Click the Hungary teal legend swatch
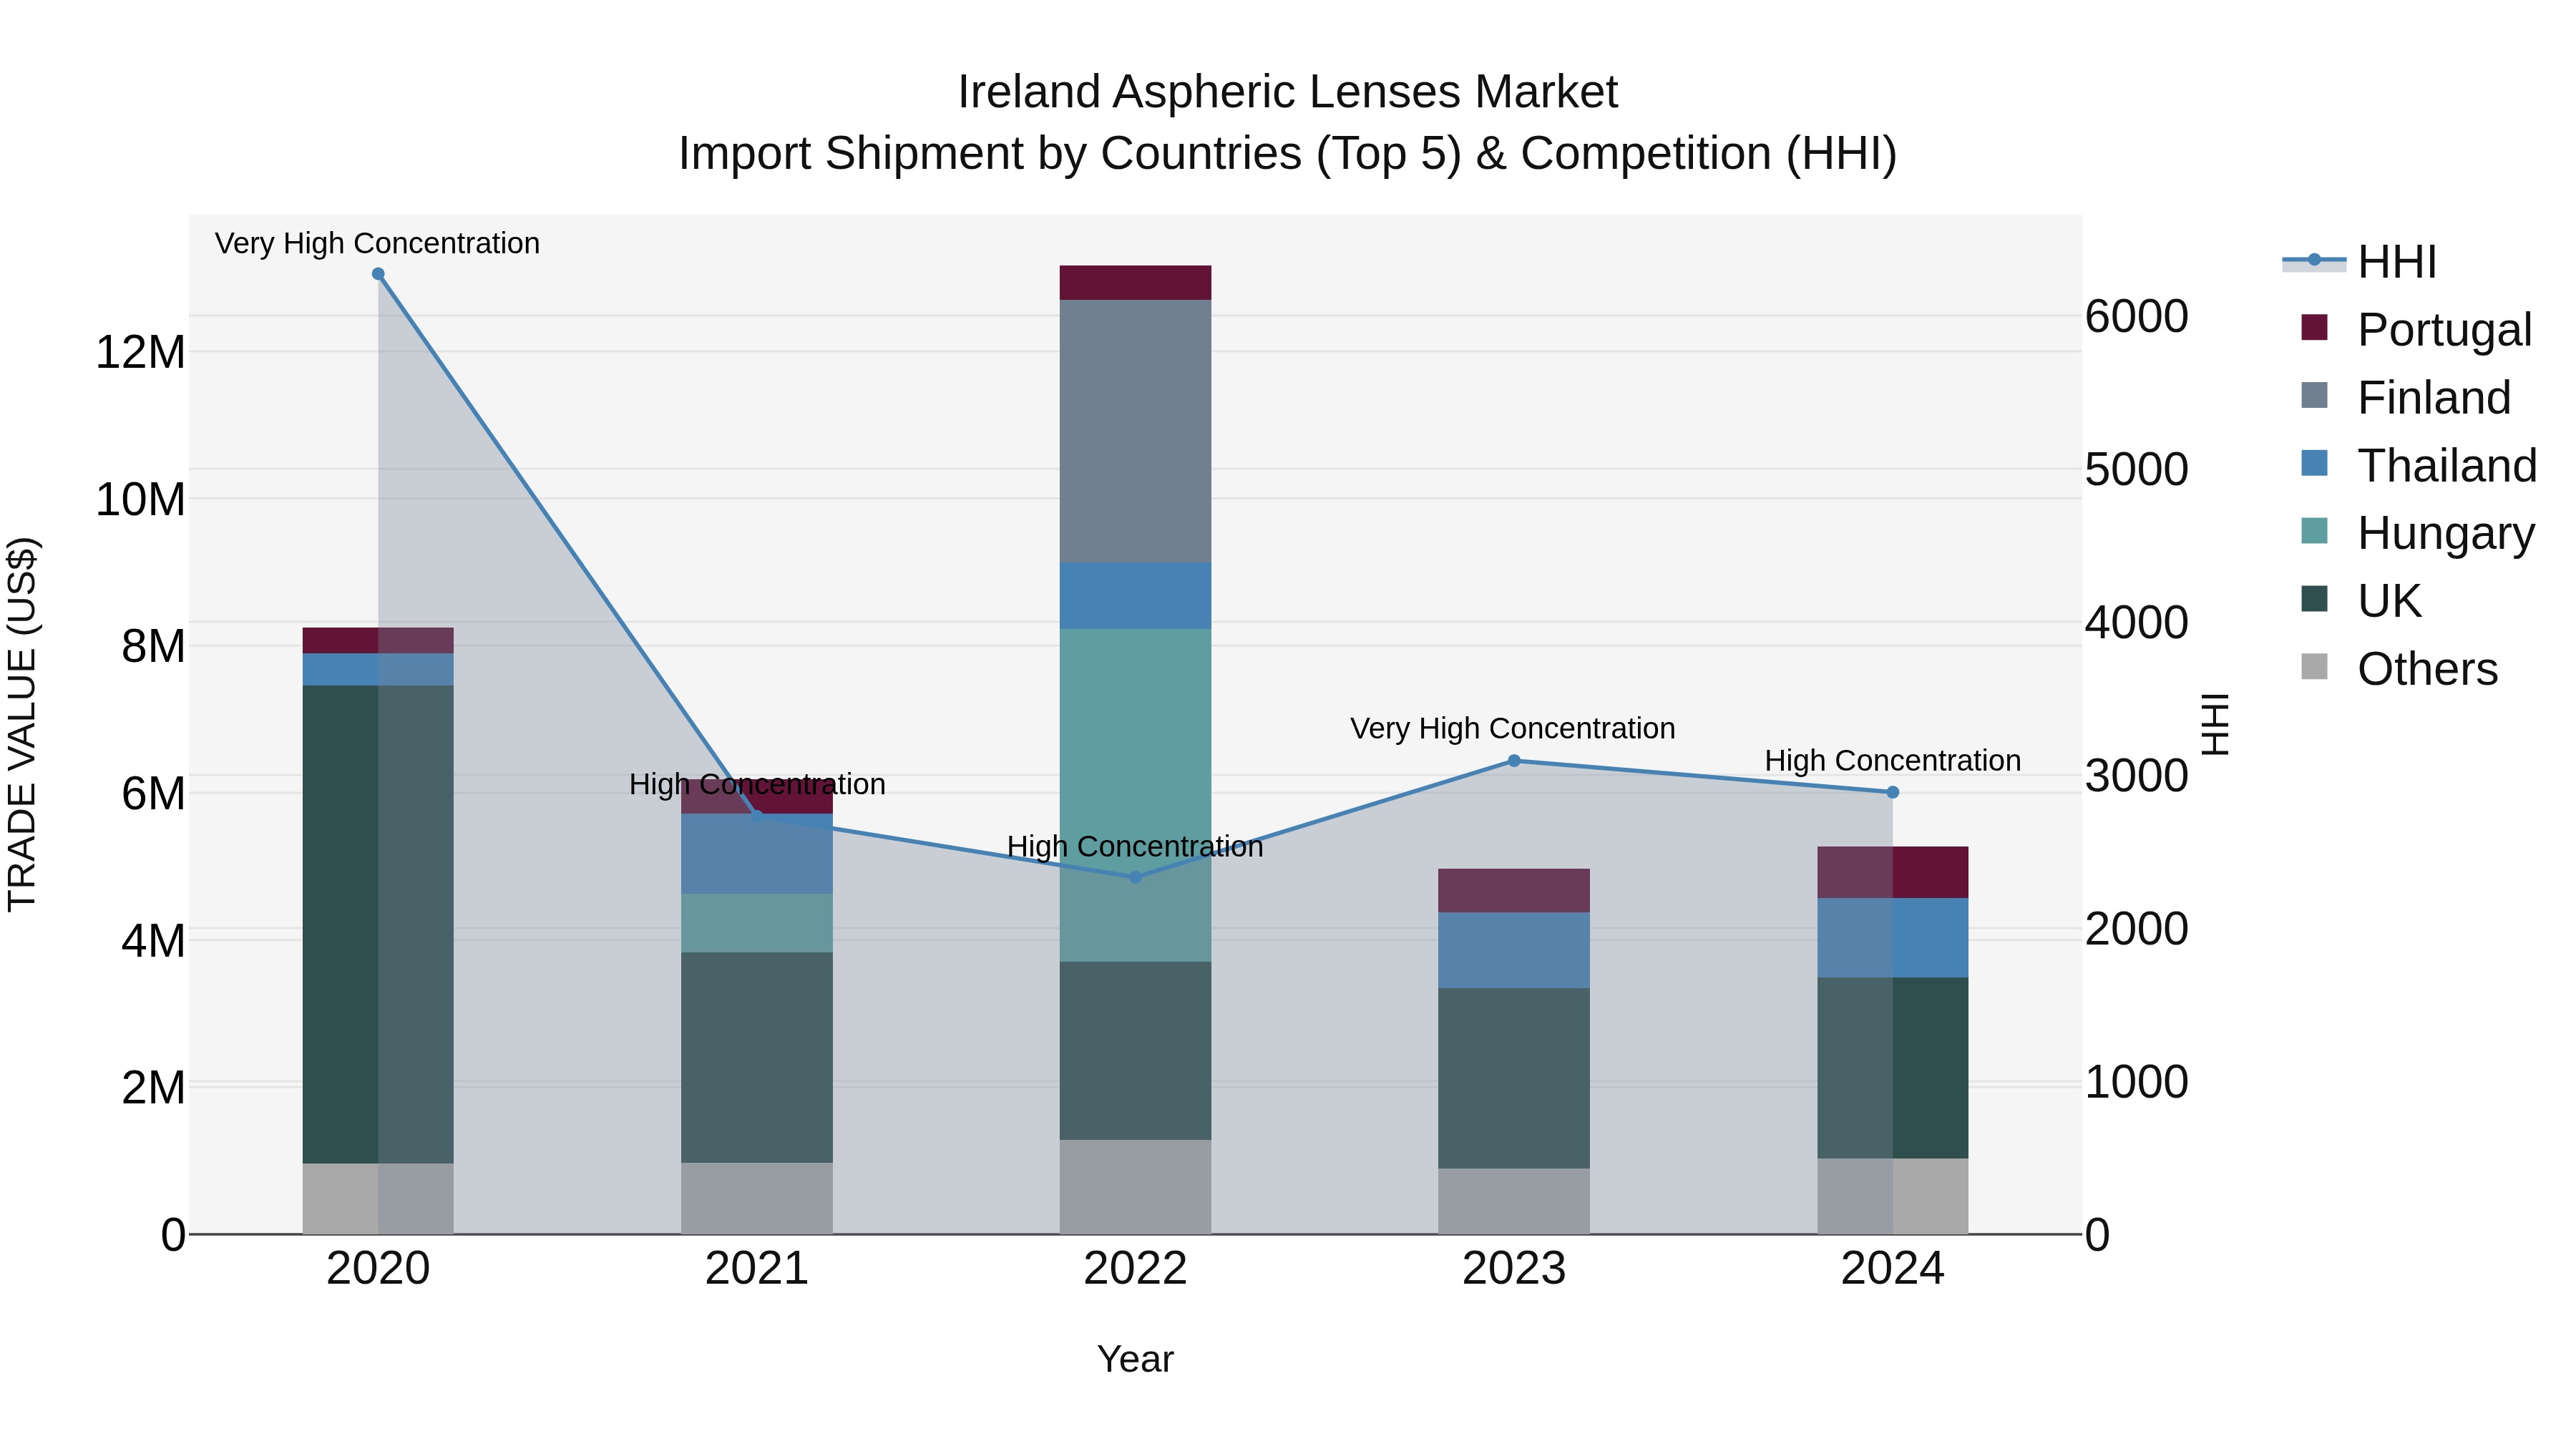Viewport: 2576px width, 1449px height. pyautogui.click(x=2314, y=531)
